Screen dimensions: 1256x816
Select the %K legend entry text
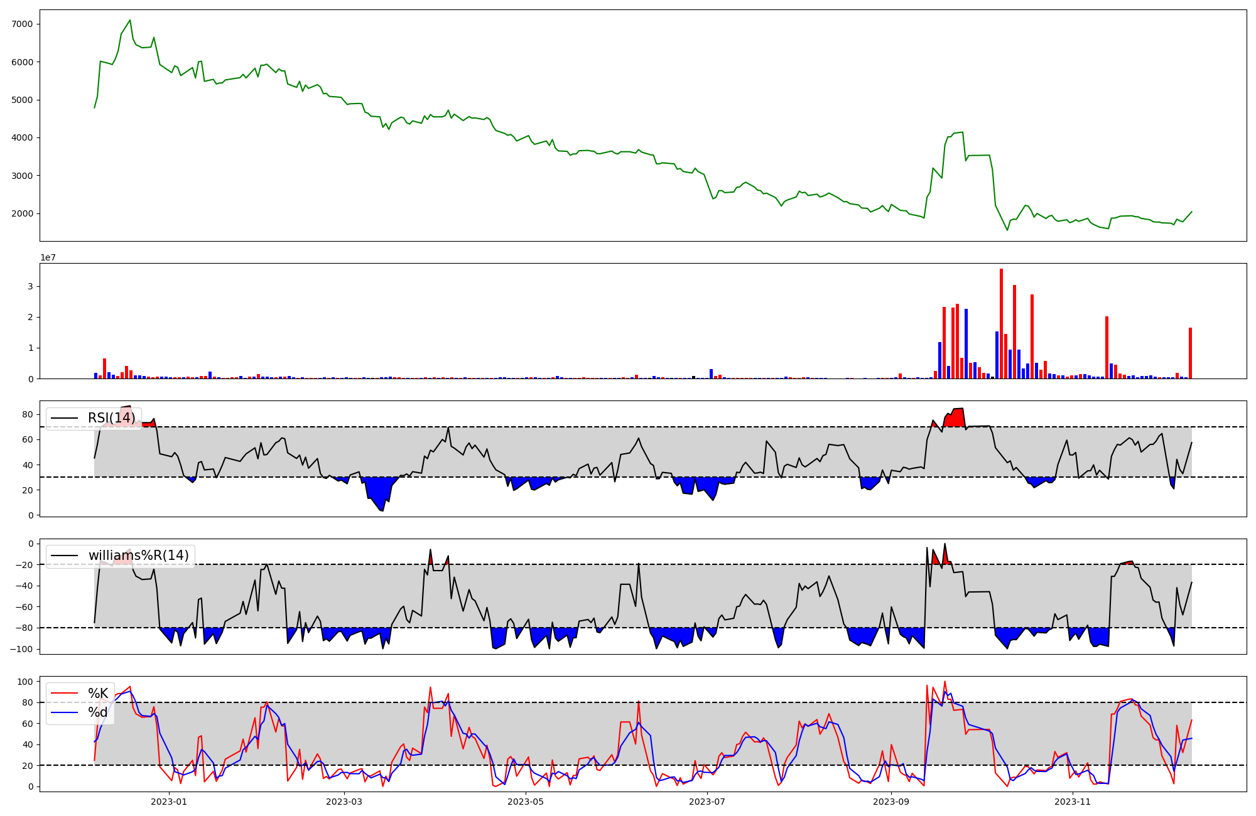coord(98,694)
